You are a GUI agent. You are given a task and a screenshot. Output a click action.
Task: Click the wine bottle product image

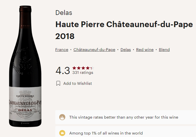pyautogui.click(x=25, y=66)
